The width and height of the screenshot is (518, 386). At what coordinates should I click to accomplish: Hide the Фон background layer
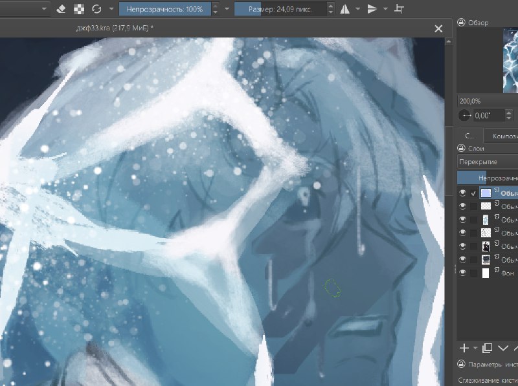462,273
